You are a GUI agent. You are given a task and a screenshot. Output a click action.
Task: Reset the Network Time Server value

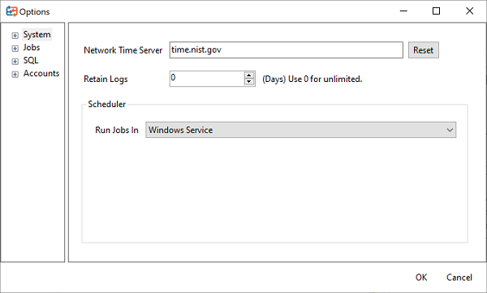pos(424,50)
